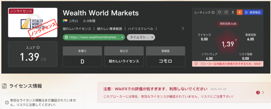Click the person icon beside share
271x109 pixels.
pos(233,12)
